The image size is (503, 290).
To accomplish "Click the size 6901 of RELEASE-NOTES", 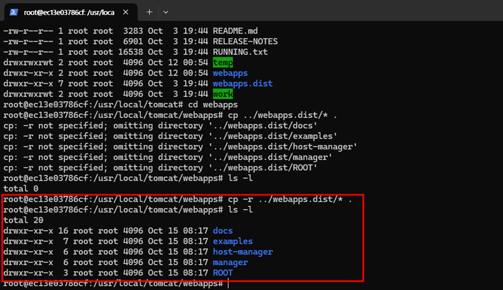I will [x=133, y=42].
